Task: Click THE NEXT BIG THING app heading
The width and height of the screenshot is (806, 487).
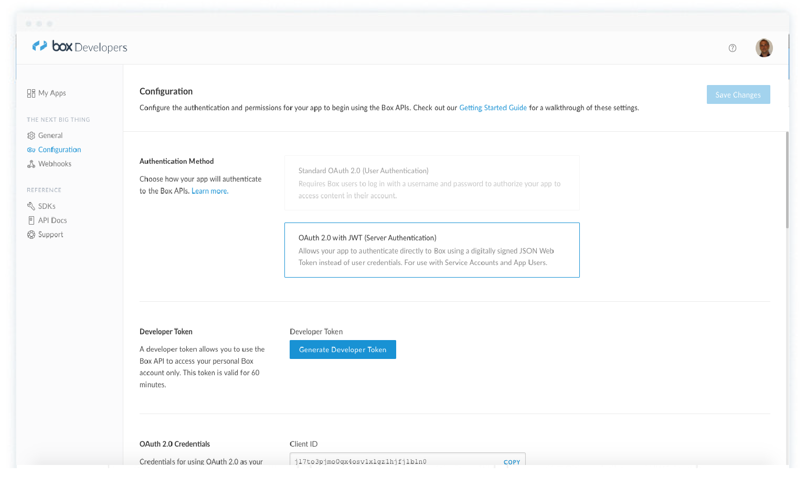Action: click(x=58, y=120)
